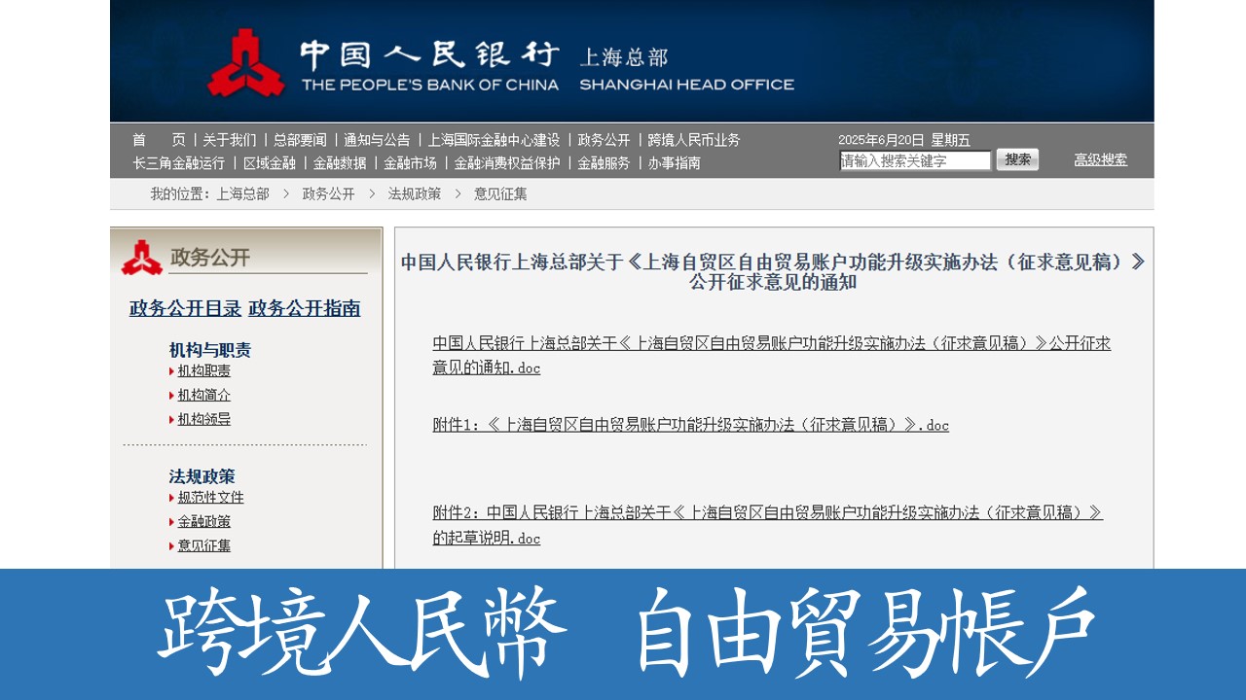Click 法规政策 in the breadcrumb path
This screenshot has width=1246, height=700.
coord(414,194)
